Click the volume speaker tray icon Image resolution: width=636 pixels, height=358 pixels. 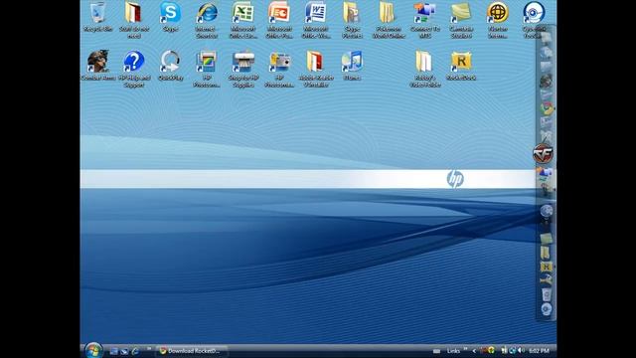point(521,350)
